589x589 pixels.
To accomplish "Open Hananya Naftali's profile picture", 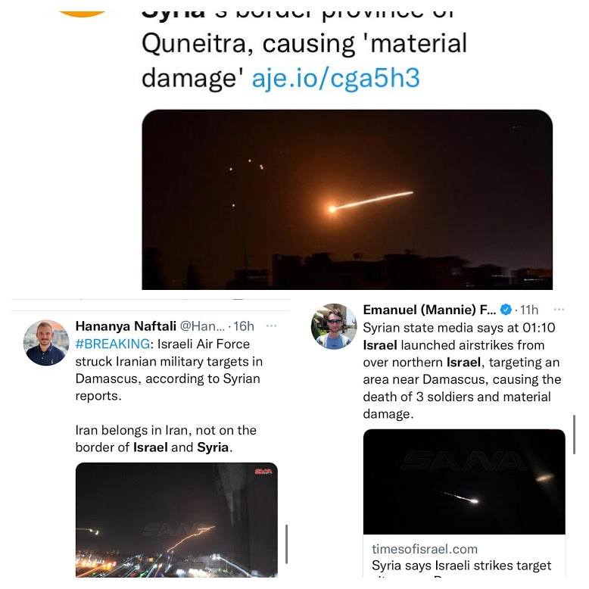I will [46, 343].
